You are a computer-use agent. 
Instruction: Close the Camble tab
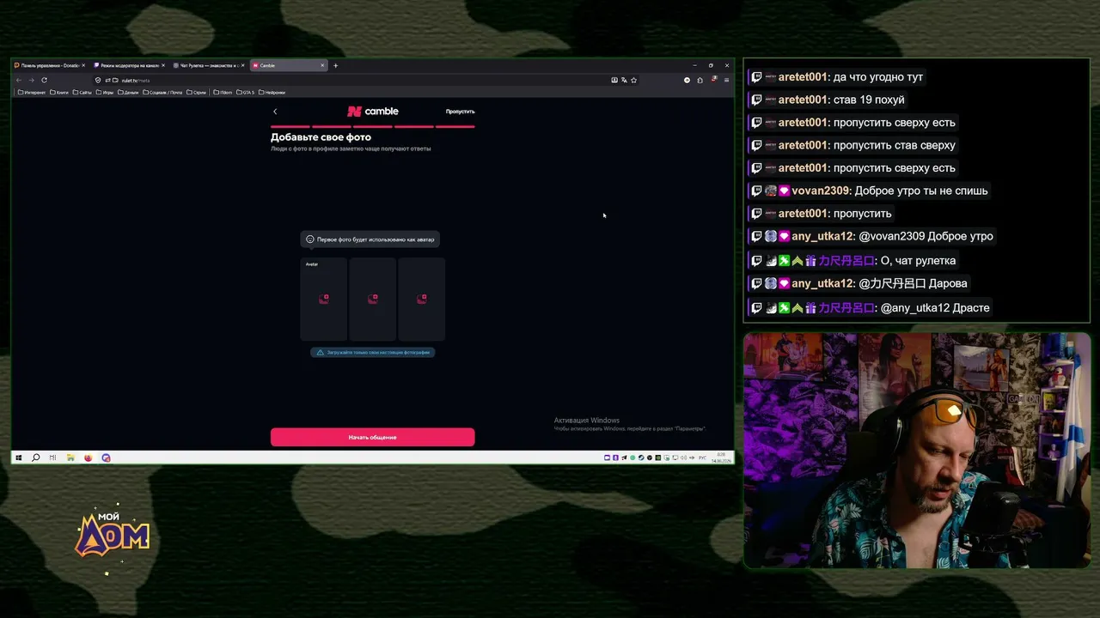click(x=322, y=65)
